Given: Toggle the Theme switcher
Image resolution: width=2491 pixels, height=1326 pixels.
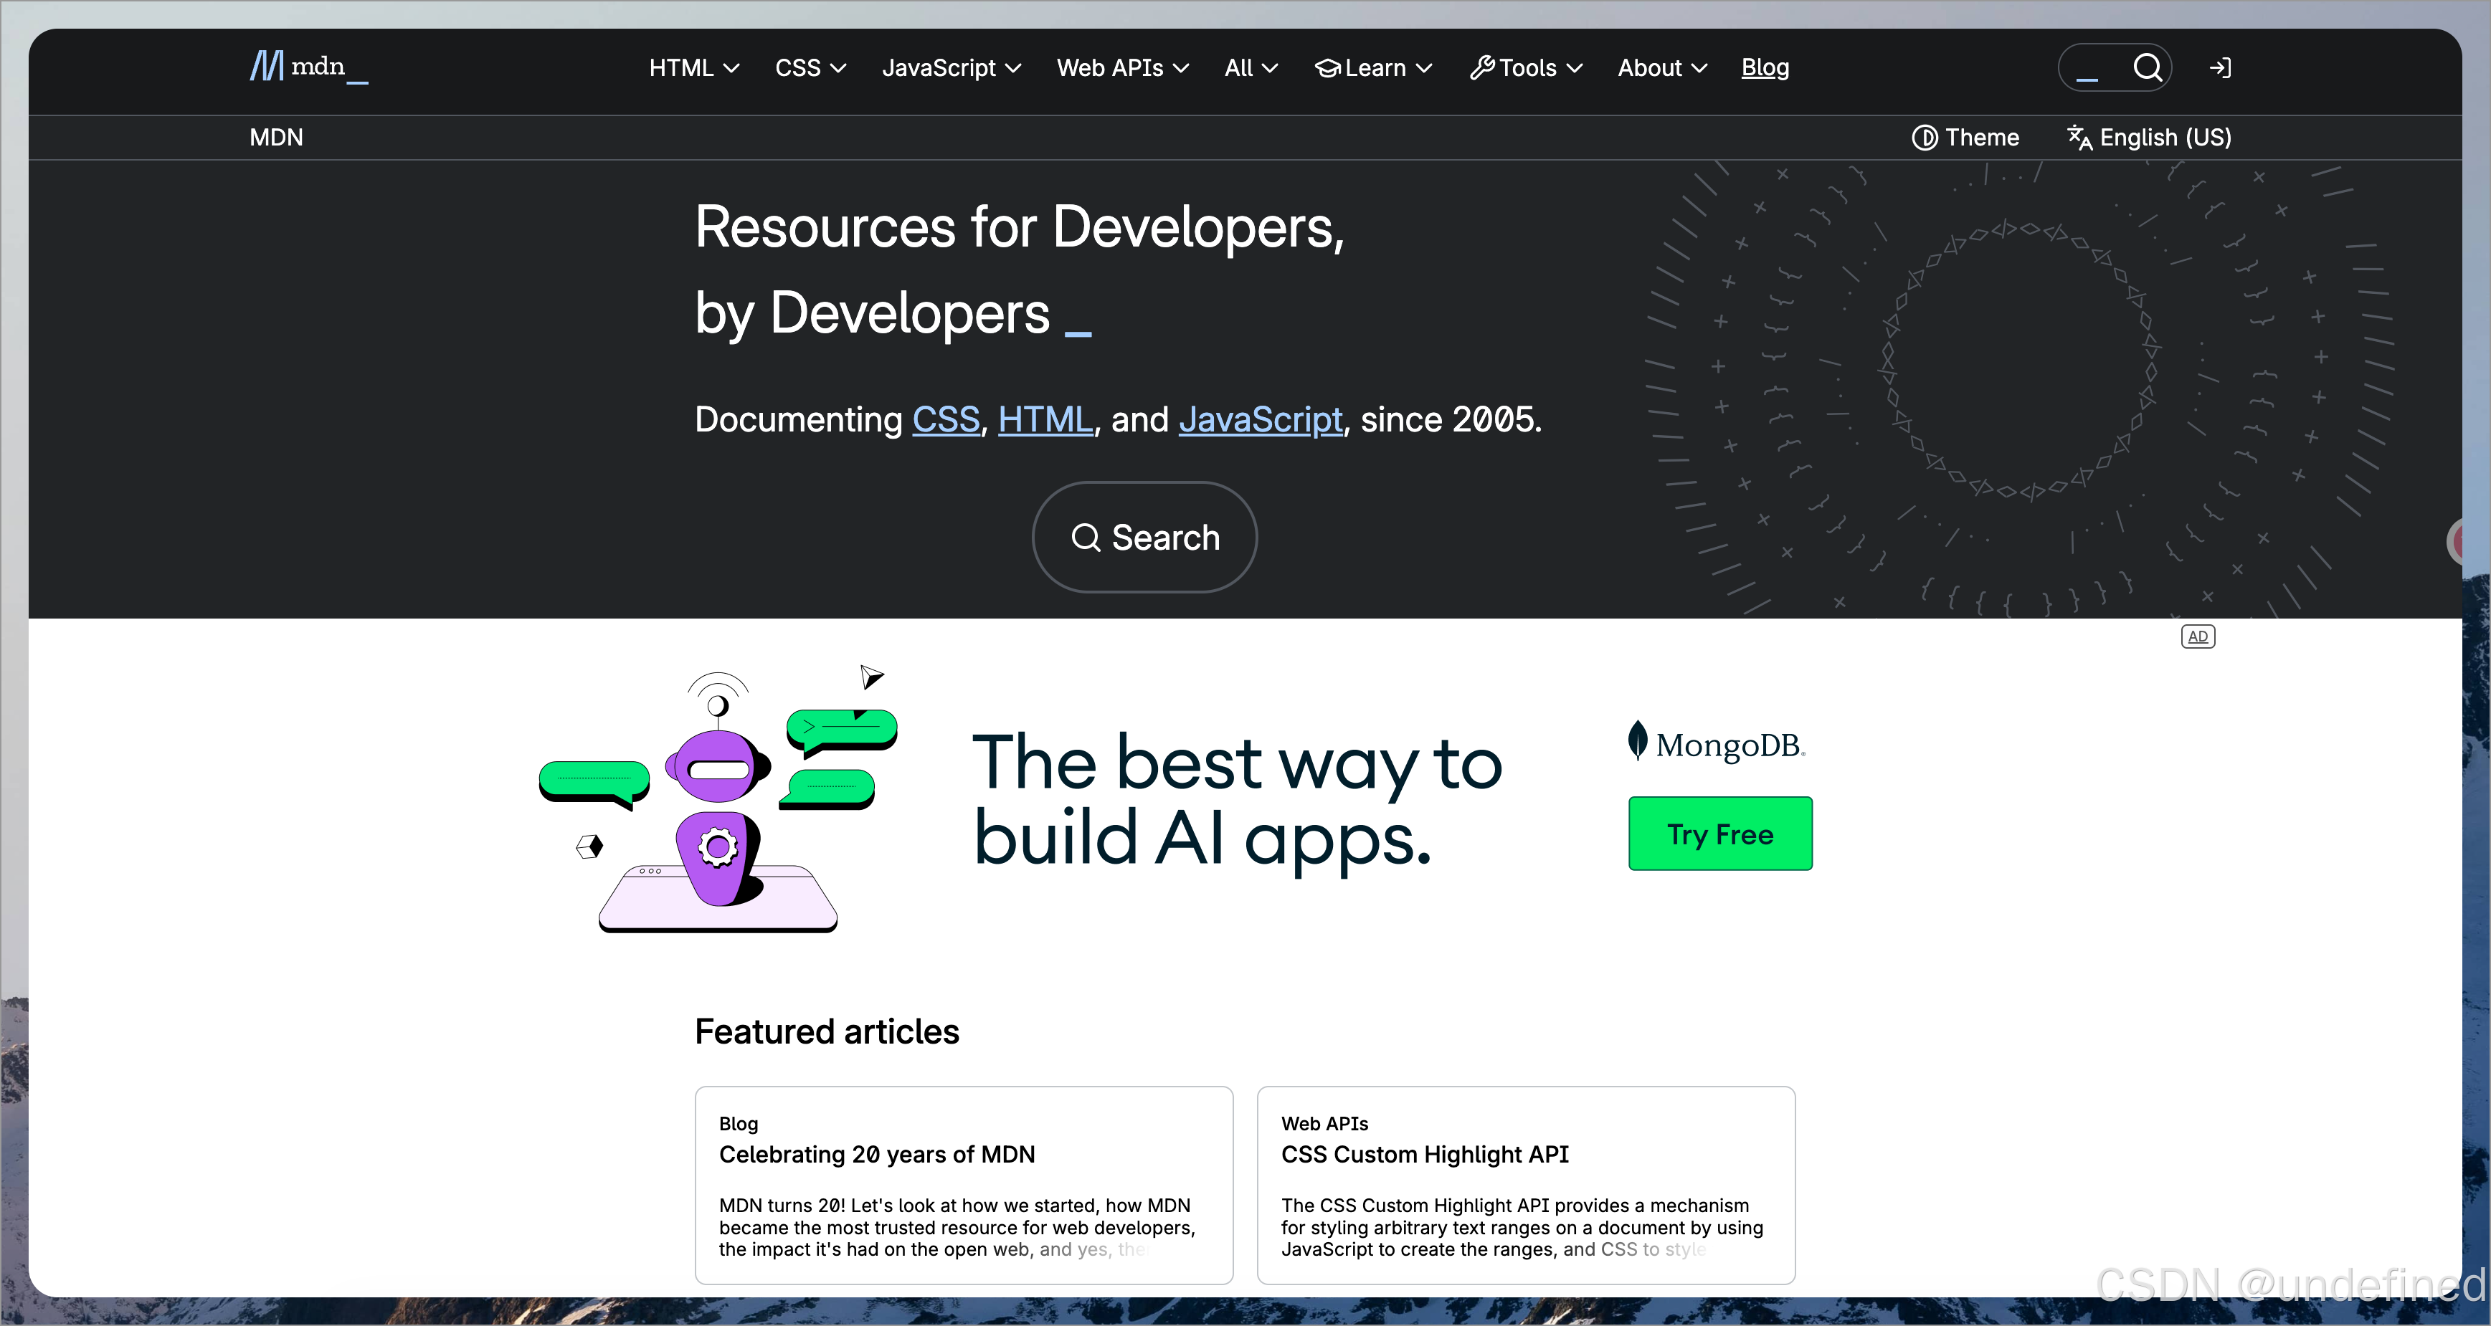Looking at the screenshot, I should coord(1965,137).
